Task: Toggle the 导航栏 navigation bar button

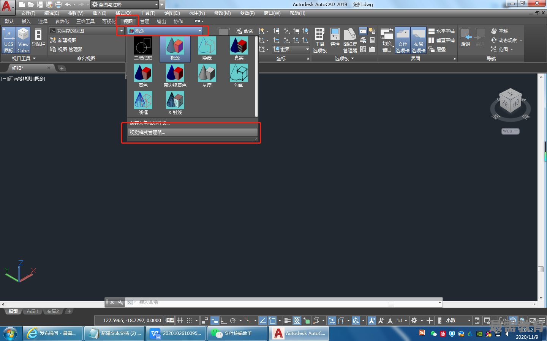Action: point(38,38)
